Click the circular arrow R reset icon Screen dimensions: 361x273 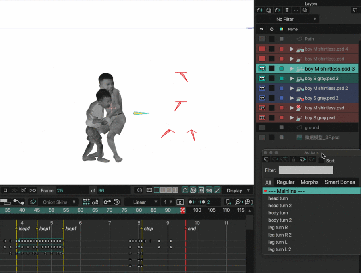pyautogui.click(x=117, y=202)
